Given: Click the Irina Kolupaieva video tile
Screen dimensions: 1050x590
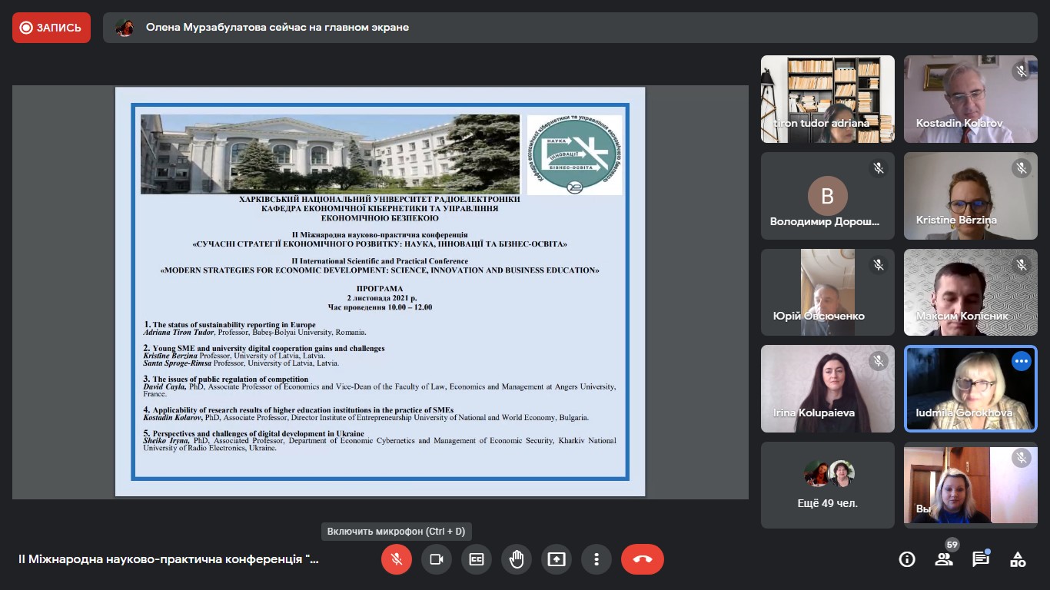Looking at the screenshot, I should 828,389.
